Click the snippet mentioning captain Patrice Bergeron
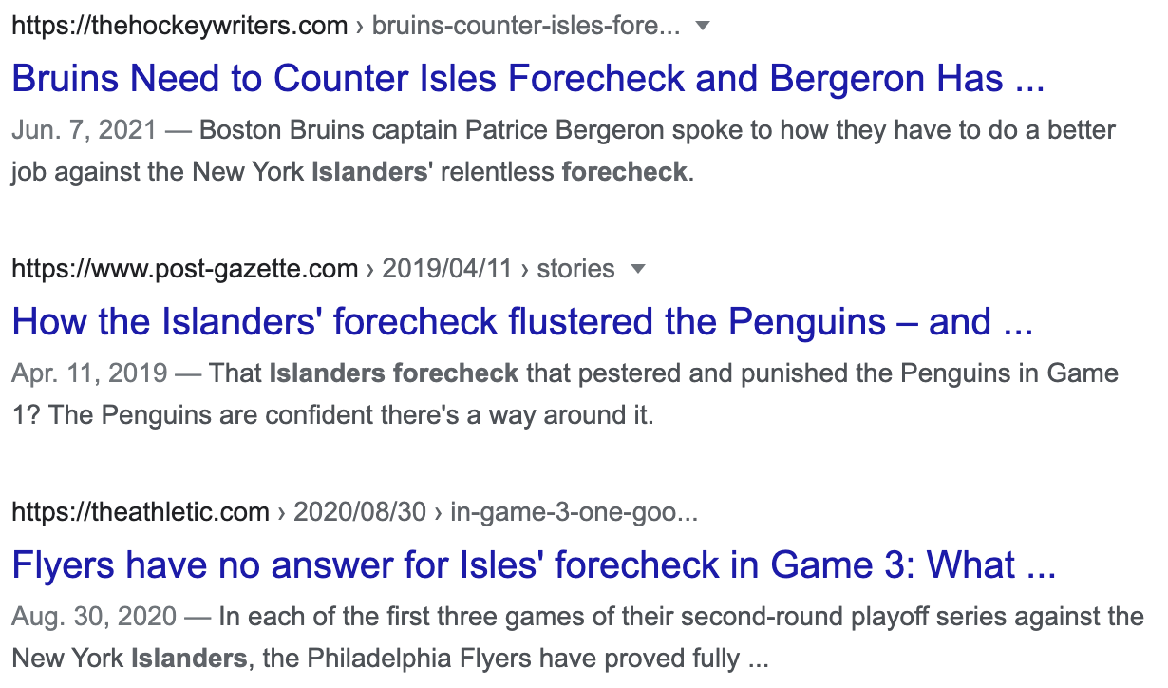 (x=657, y=129)
